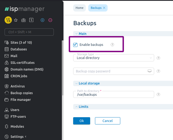The height and width of the screenshot is (140, 173).
Task: Open the Storage type dropdown
Action: [x=114, y=58]
